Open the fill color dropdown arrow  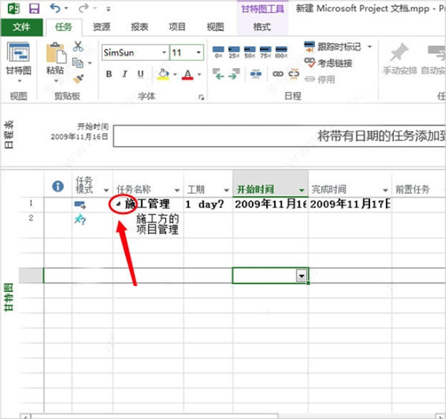175,74
